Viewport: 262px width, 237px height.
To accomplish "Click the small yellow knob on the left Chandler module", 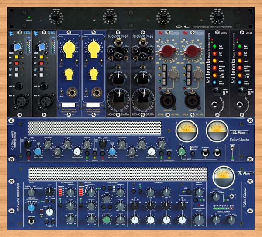I will point(69,74).
